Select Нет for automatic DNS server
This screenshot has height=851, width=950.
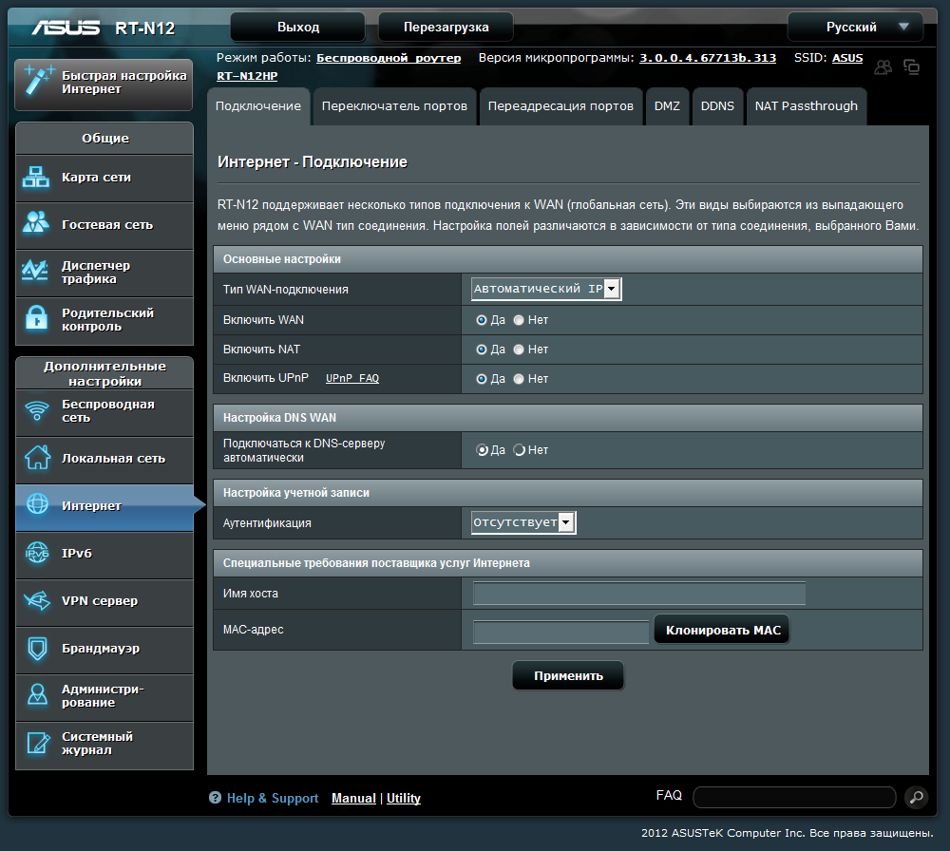point(520,450)
